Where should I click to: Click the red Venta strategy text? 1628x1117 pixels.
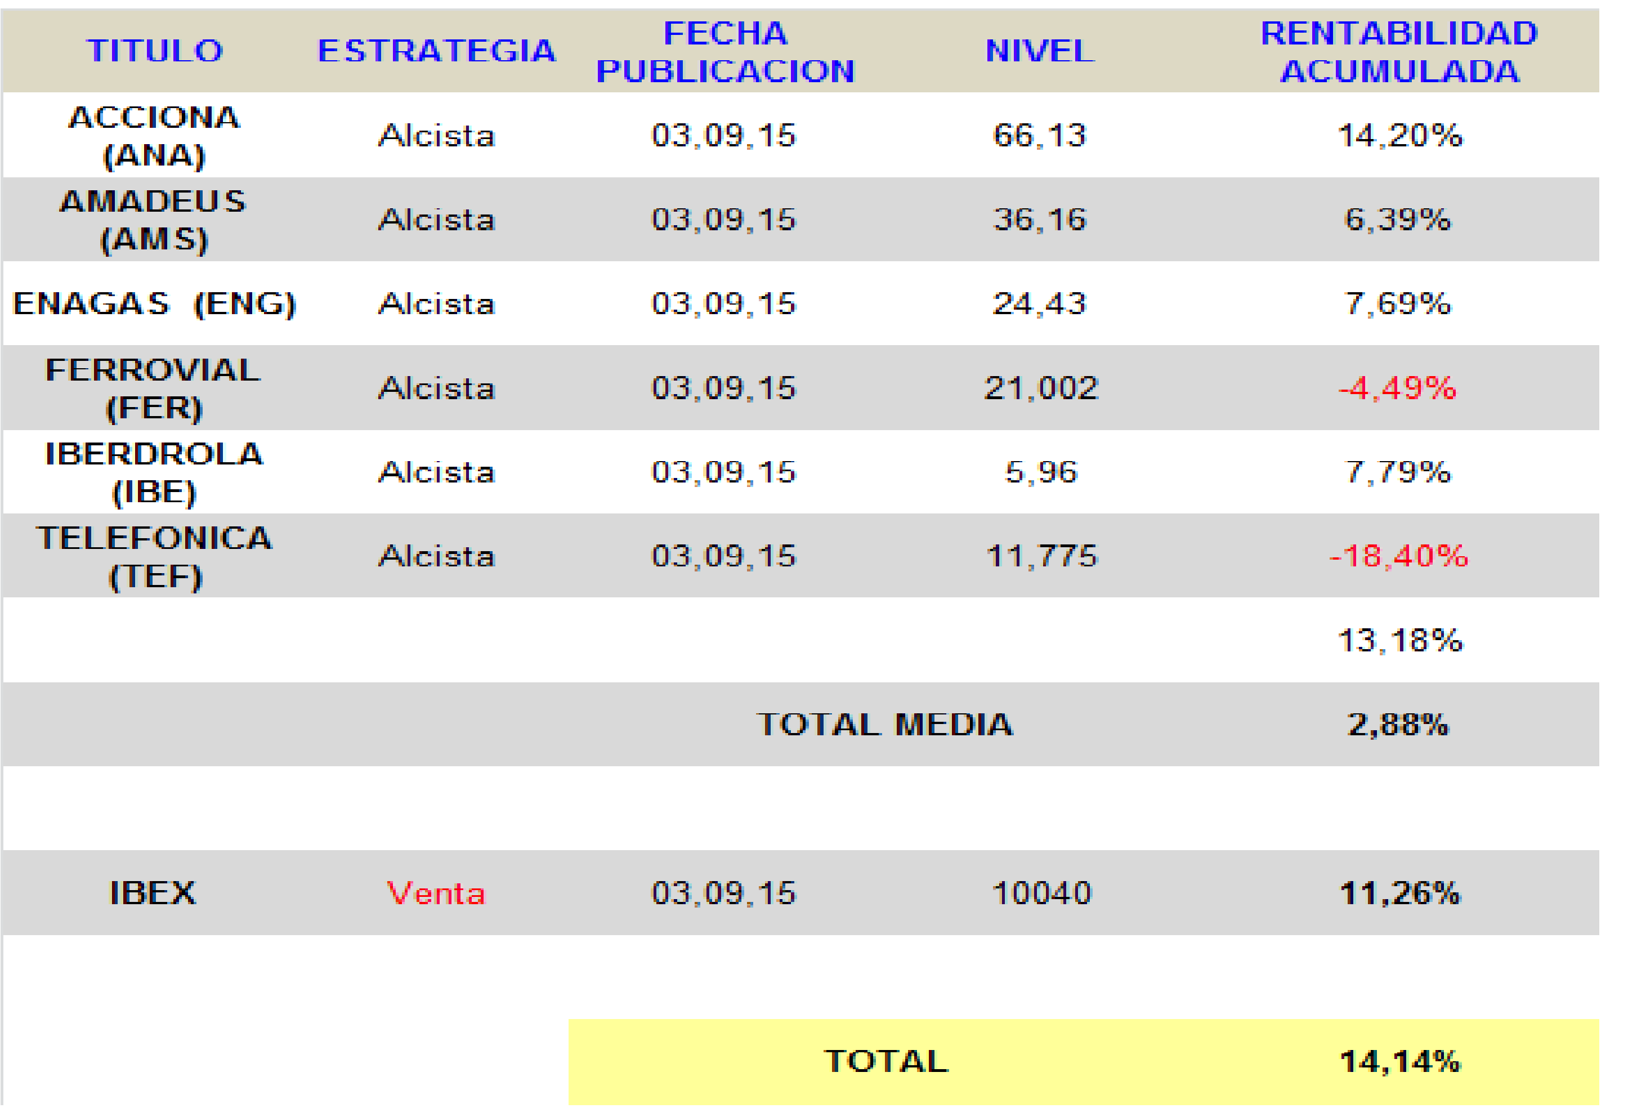coord(436,894)
